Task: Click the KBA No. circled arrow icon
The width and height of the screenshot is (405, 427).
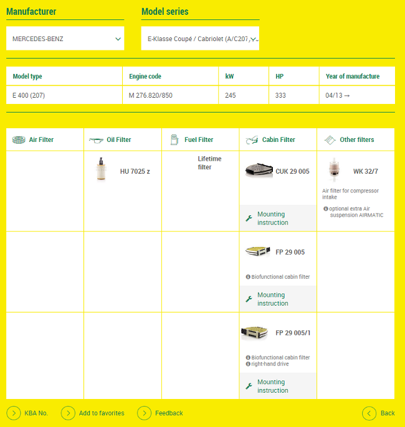Action: [x=14, y=413]
